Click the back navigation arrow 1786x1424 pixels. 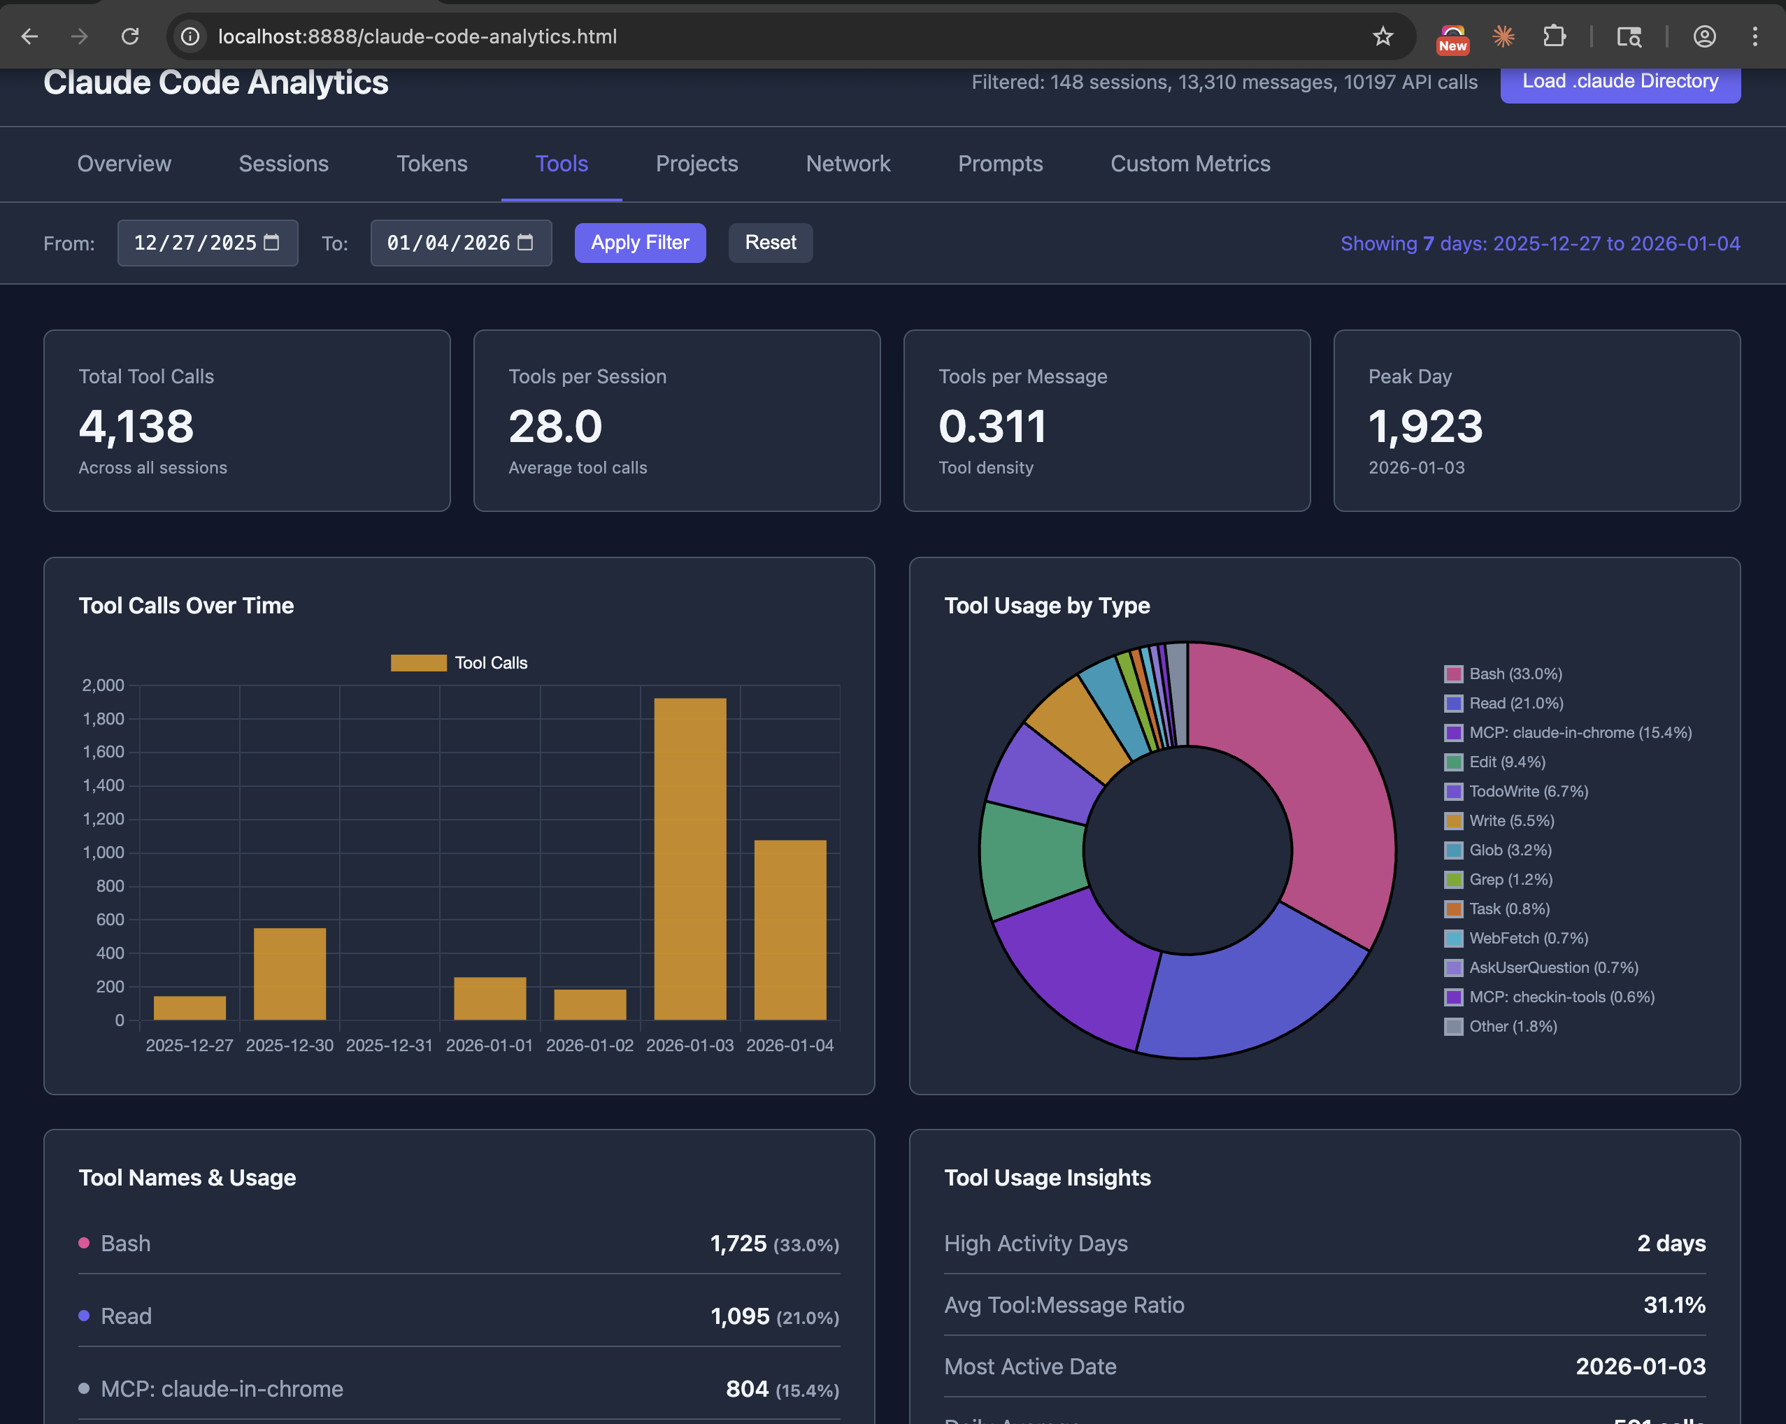tap(30, 36)
